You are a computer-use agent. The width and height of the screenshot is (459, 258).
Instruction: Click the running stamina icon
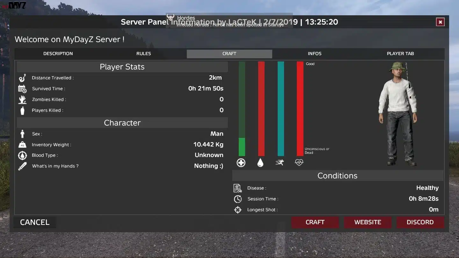pos(280,163)
